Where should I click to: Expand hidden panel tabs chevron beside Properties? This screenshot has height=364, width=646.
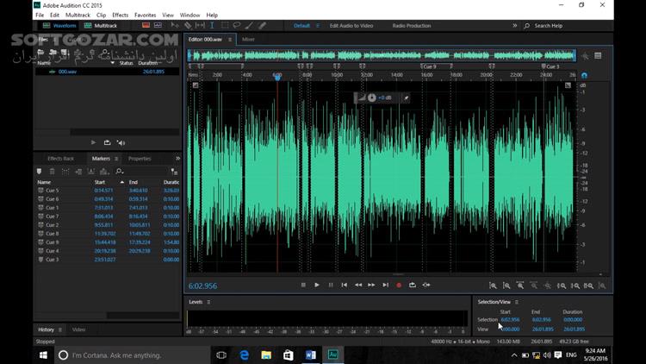pos(177,159)
